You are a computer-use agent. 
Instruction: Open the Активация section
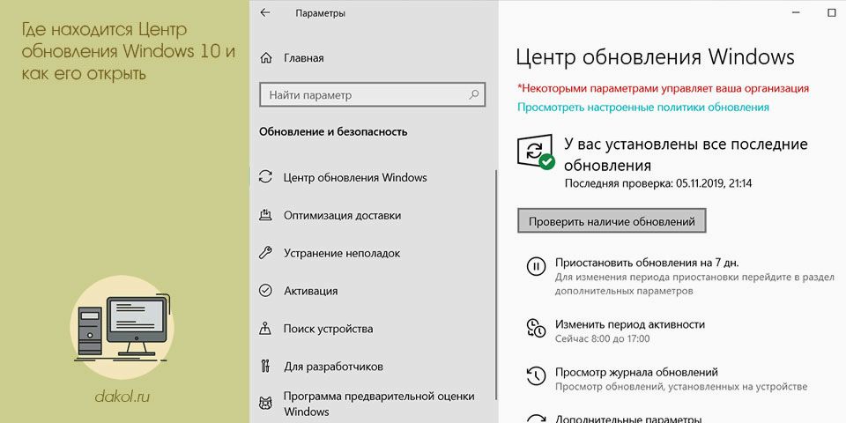click(x=311, y=291)
